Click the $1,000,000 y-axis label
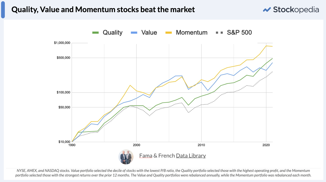The width and height of the screenshot is (326, 182). pyautogui.click(x=62, y=43)
